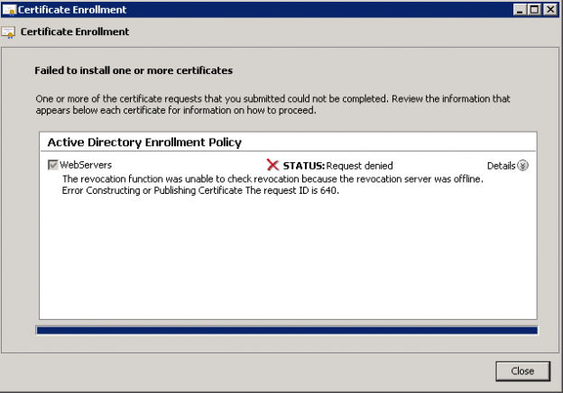The height and width of the screenshot is (393, 563).
Task: Click the Certificate Enrollment title bar text
Action: tap(72, 10)
